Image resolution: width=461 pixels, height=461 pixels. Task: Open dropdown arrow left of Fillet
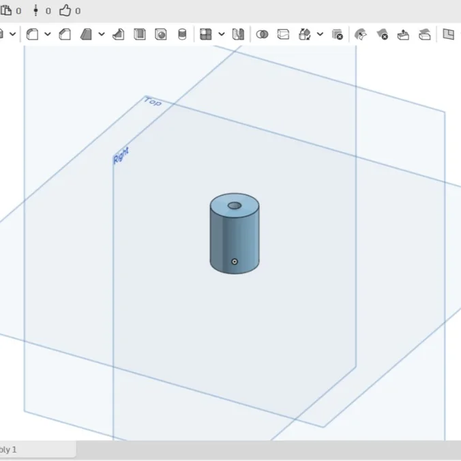click(x=13, y=34)
